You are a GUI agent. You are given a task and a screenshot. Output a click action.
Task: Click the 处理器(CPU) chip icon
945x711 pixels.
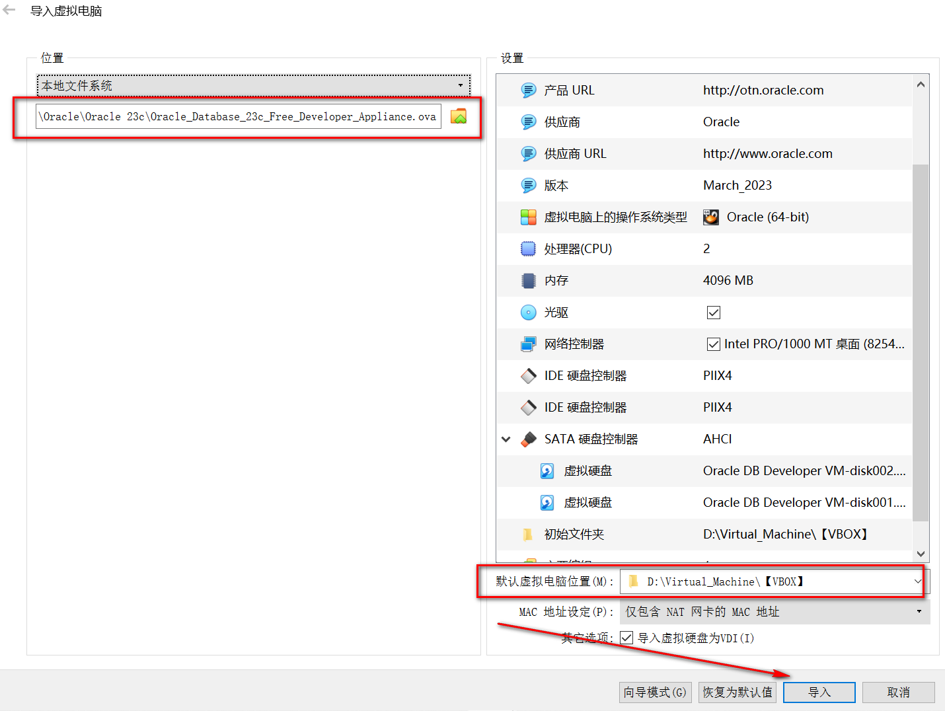(529, 249)
